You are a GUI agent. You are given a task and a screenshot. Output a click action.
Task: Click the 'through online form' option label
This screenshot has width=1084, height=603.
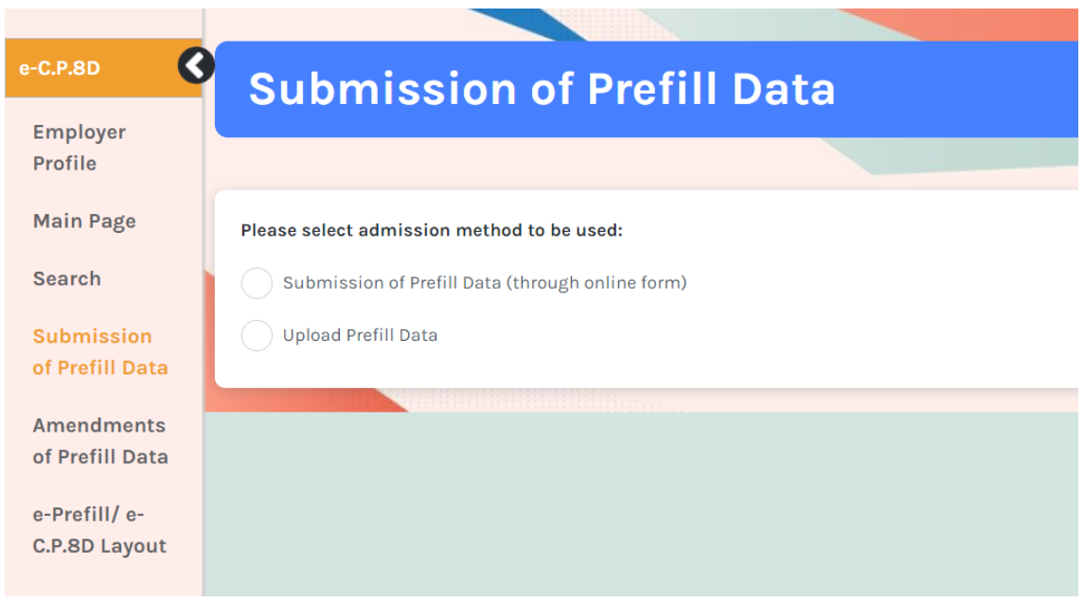pos(484,283)
